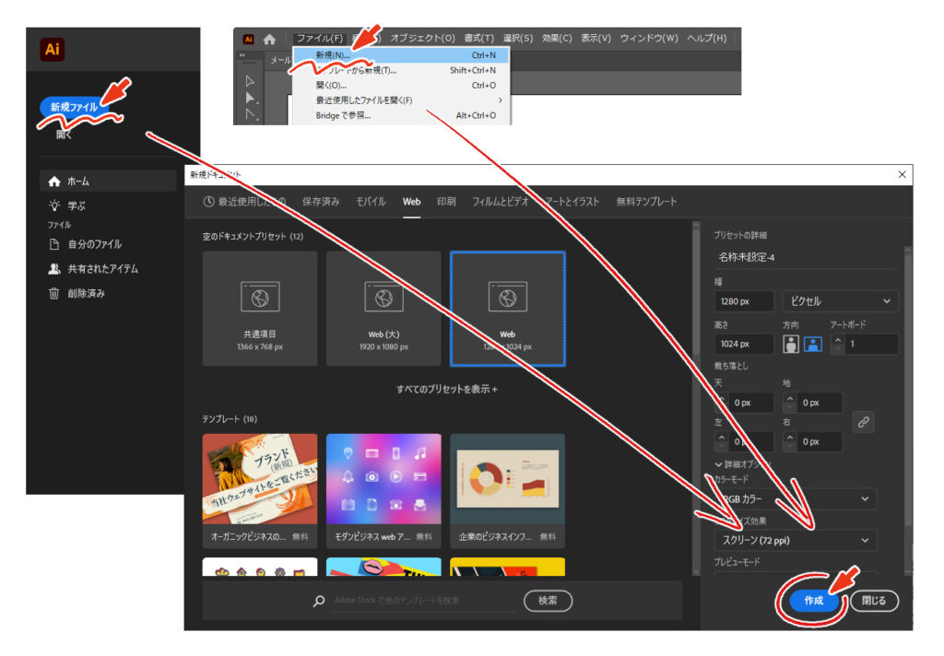Viewport: 944px width, 656px height.
Task: Select the Web (大) 1920 x 1080 preset
Action: tap(383, 309)
